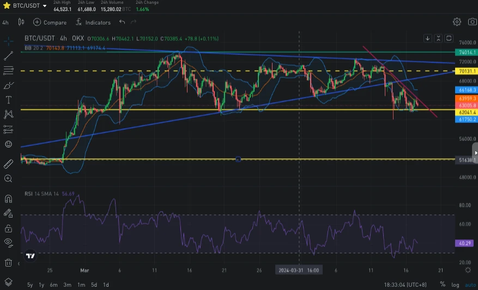478x290 pixels.
Task: Pick the ruler measure tool
Action: 8,164
